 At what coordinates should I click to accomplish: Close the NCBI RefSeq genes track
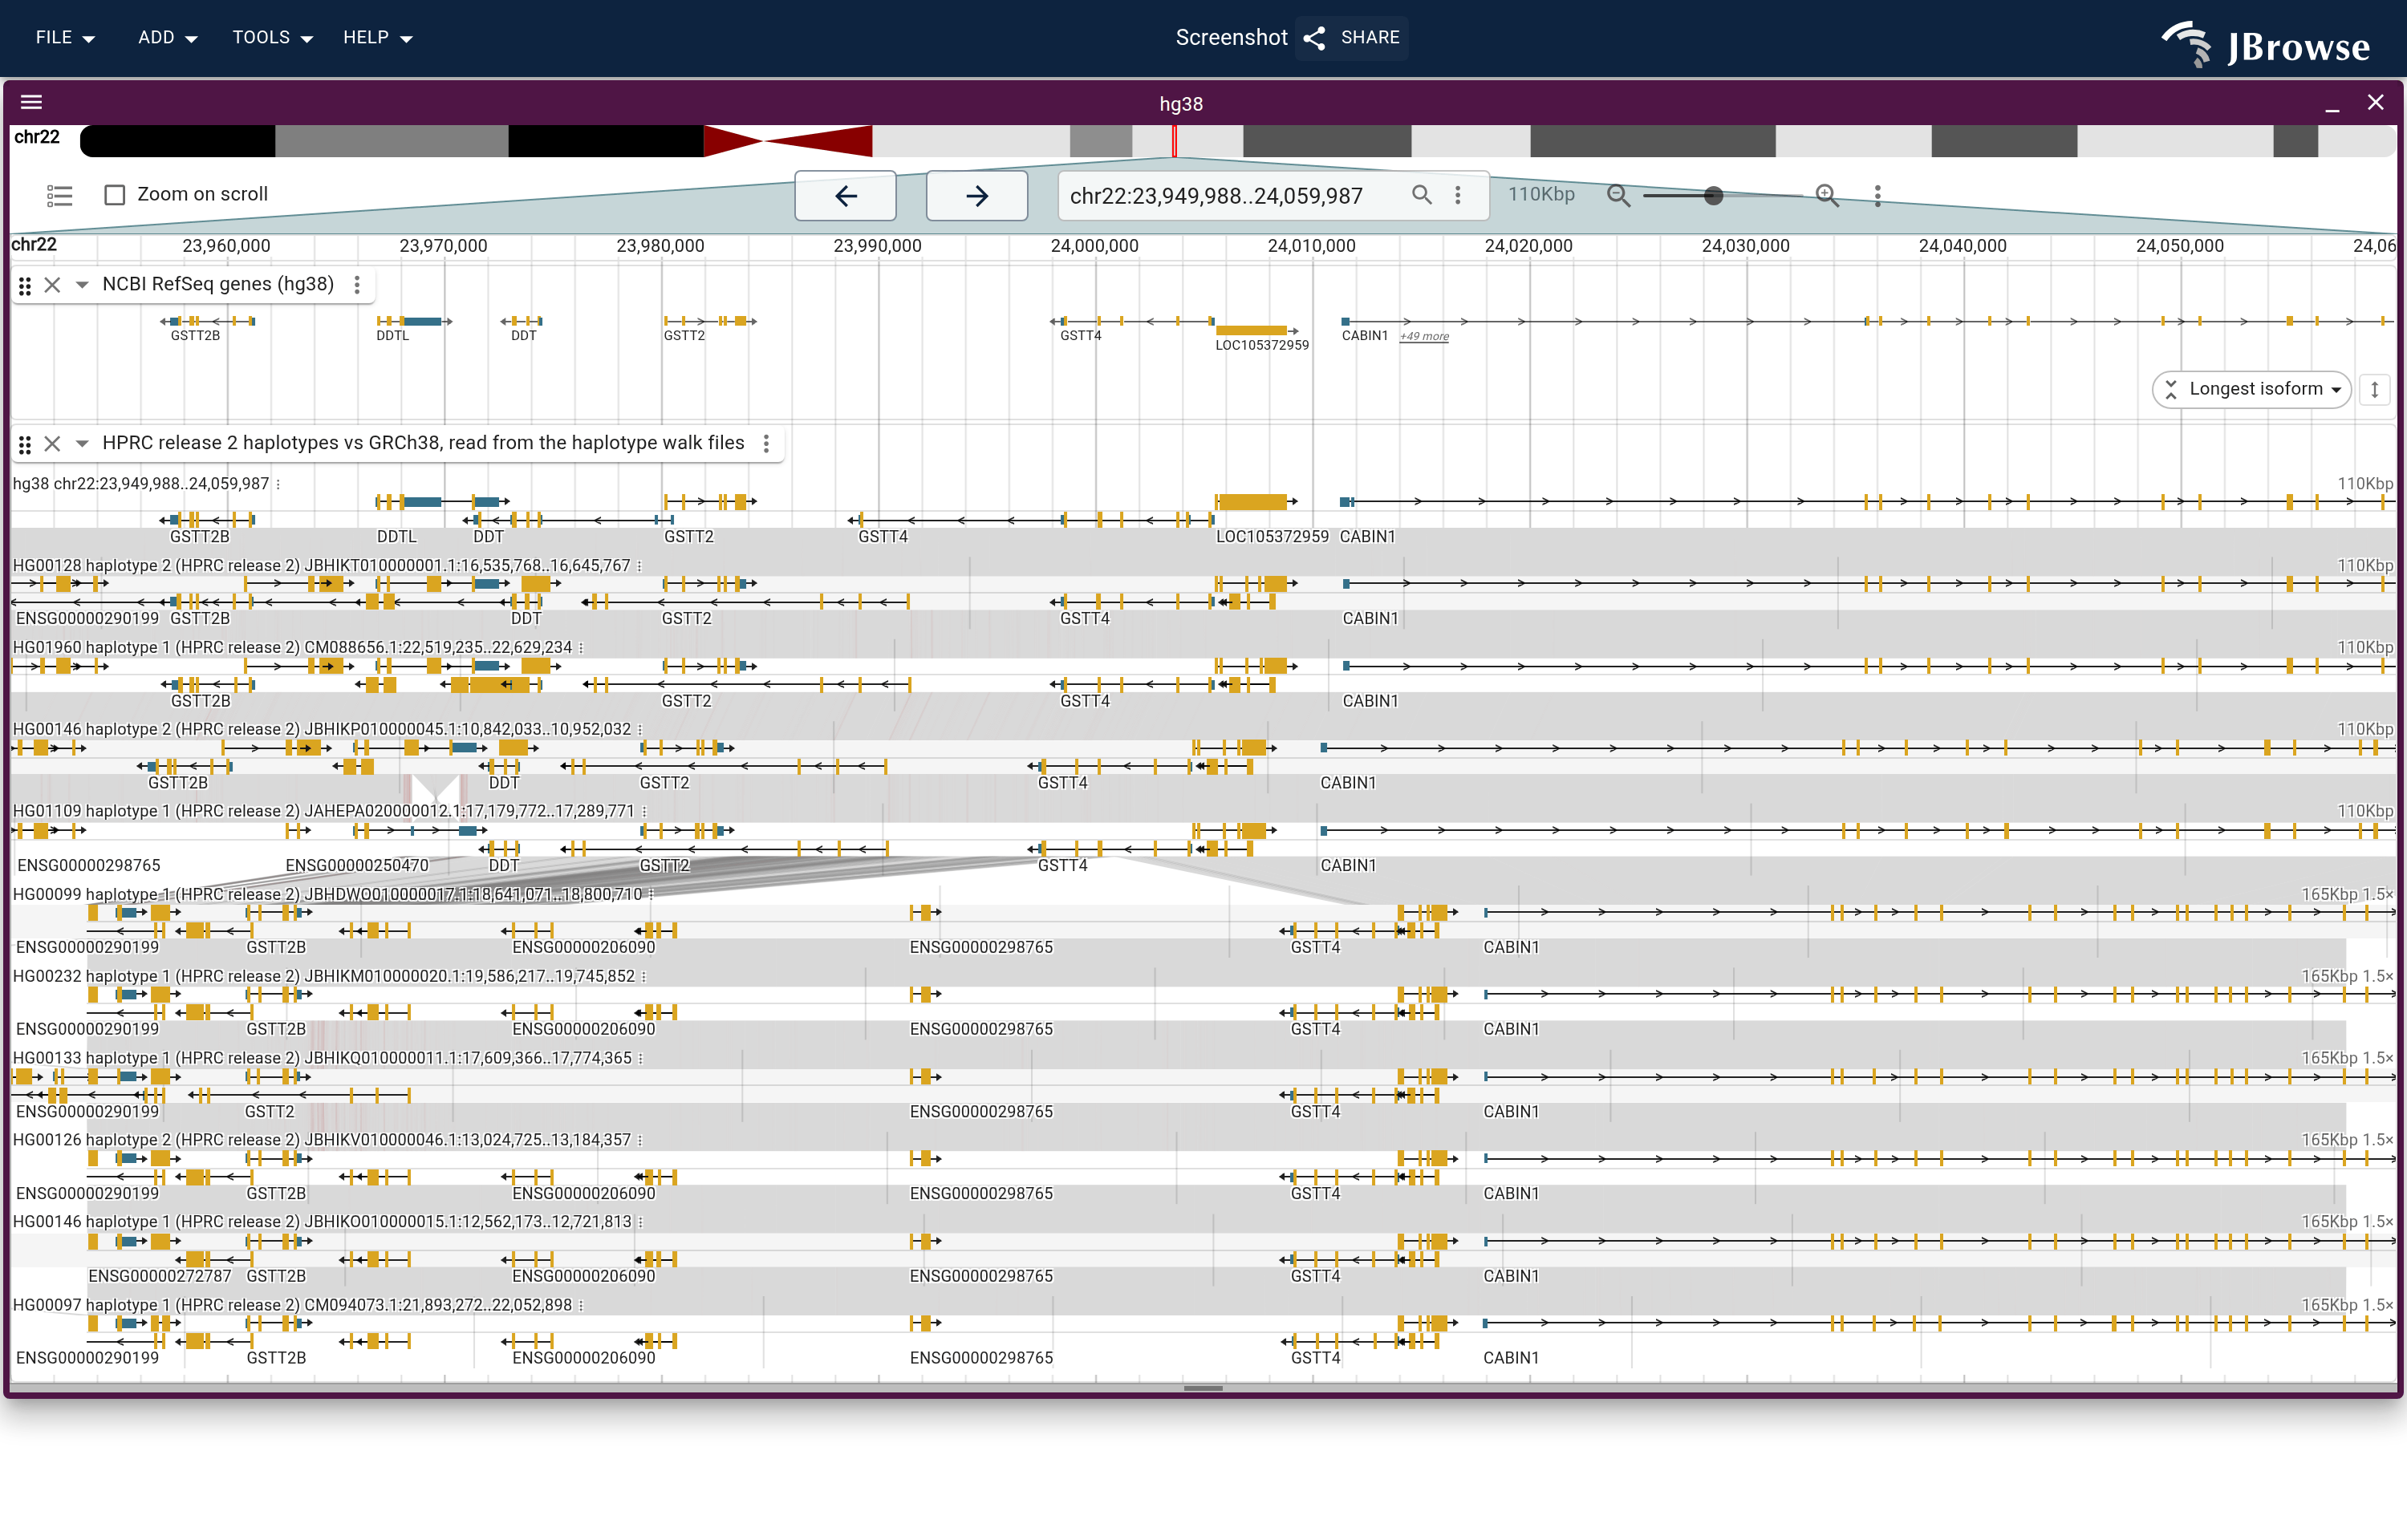tap(53, 285)
